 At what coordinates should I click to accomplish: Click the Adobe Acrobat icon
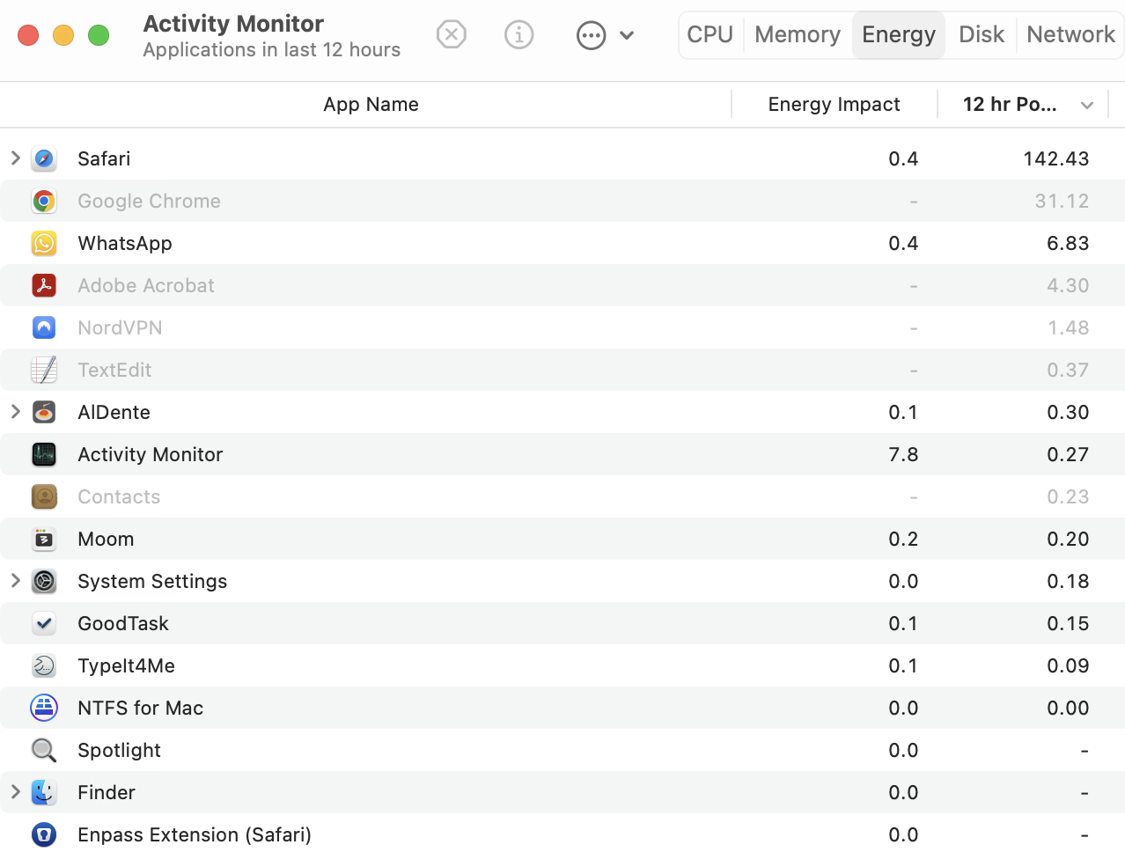click(x=44, y=285)
